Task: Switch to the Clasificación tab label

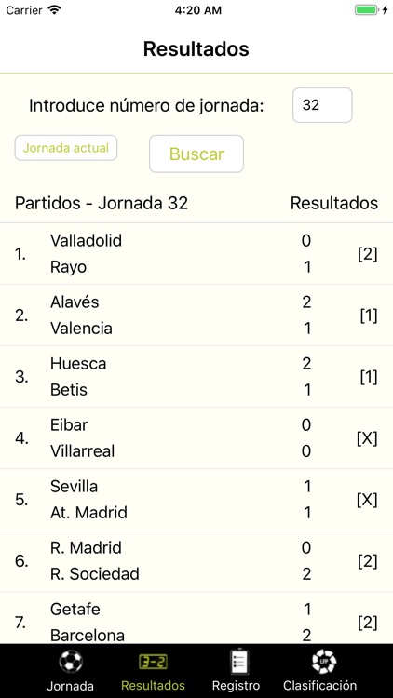Action: pos(320,686)
